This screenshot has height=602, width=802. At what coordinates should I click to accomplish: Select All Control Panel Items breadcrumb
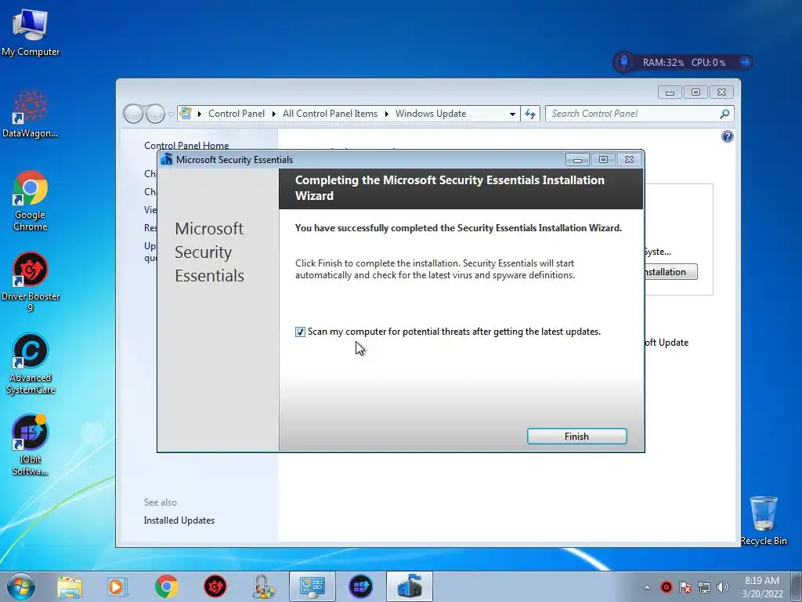[x=330, y=114]
